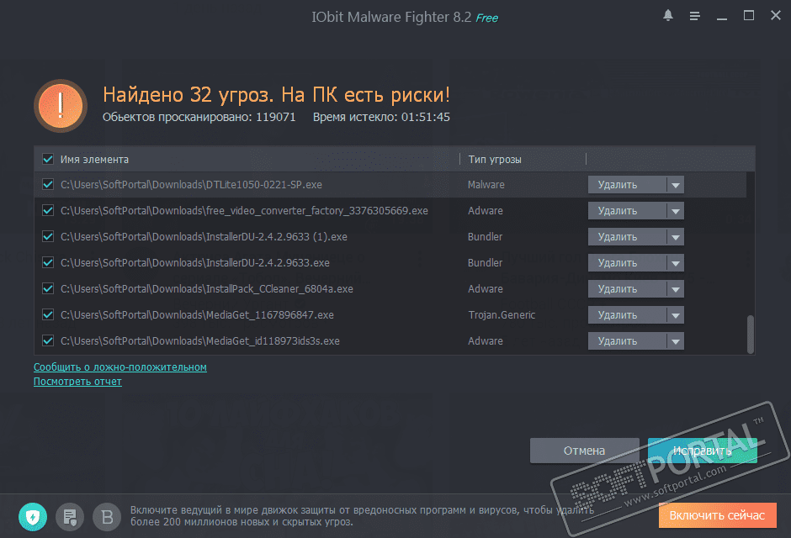Image resolution: width=791 pixels, height=538 pixels.
Task: Expand action dropdown arrow for MediaGet_id118973ids3s.exe
Action: pos(676,341)
